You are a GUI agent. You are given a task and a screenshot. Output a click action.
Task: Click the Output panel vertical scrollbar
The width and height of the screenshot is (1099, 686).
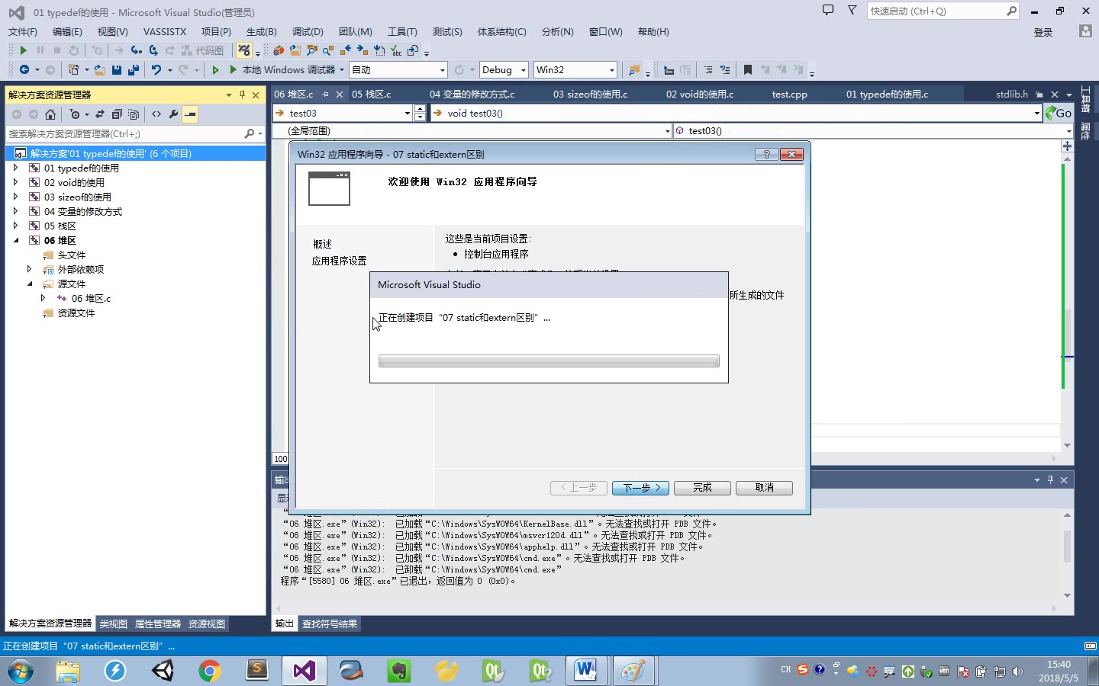pyautogui.click(x=1067, y=555)
